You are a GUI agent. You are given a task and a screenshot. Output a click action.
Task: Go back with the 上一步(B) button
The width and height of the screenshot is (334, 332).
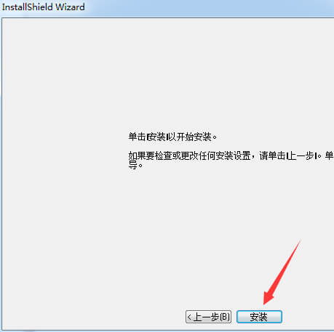coord(208,317)
